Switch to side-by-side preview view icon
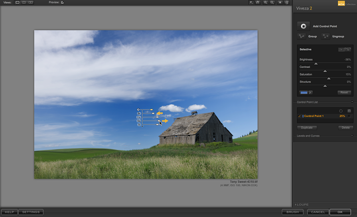 coord(31,2)
